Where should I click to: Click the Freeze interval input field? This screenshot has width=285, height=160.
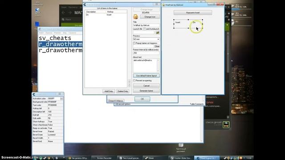(x=147, y=53)
